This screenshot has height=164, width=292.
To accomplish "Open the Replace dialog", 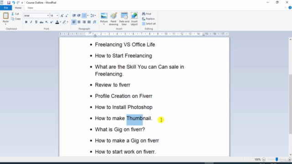I will pyautogui.click(x=148, y=19).
